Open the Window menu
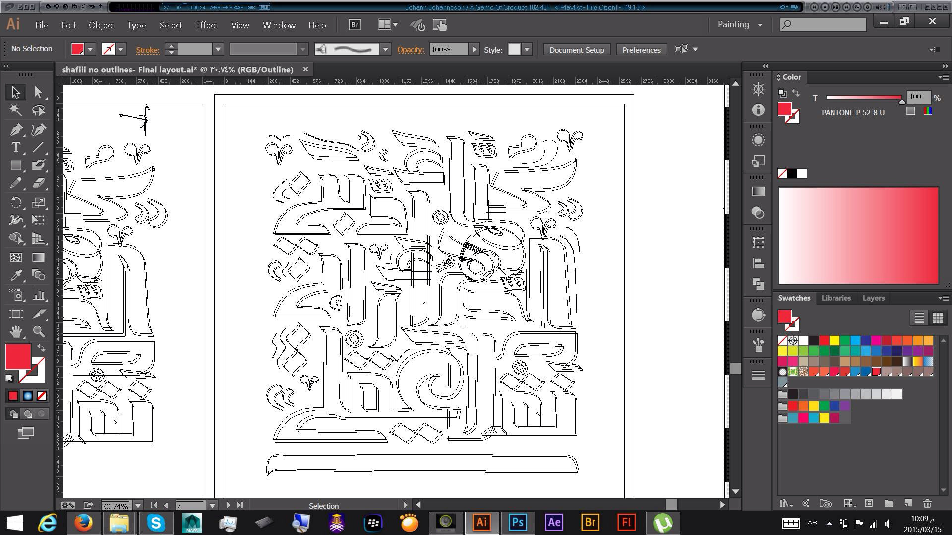This screenshot has width=952, height=535. [279, 25]
